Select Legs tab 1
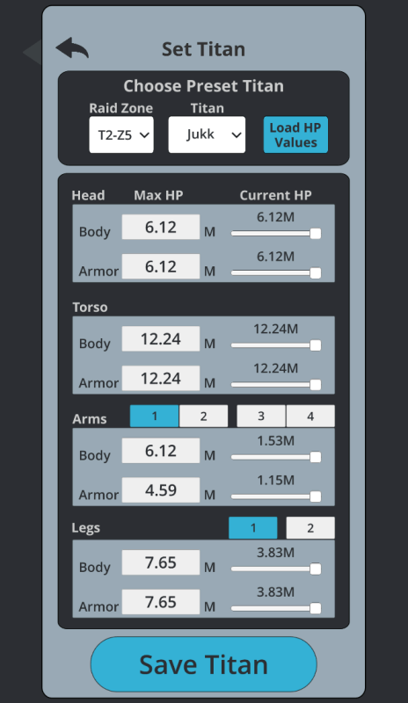The image size is (408, 703). (253, 528)
